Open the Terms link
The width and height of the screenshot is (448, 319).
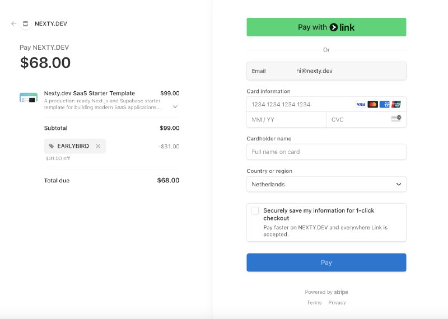tap(314, 302)
